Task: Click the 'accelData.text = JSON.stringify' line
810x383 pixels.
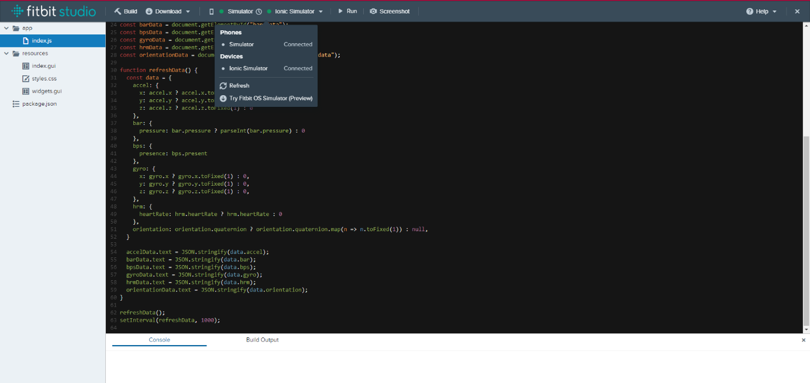Action: coord(198,252)
